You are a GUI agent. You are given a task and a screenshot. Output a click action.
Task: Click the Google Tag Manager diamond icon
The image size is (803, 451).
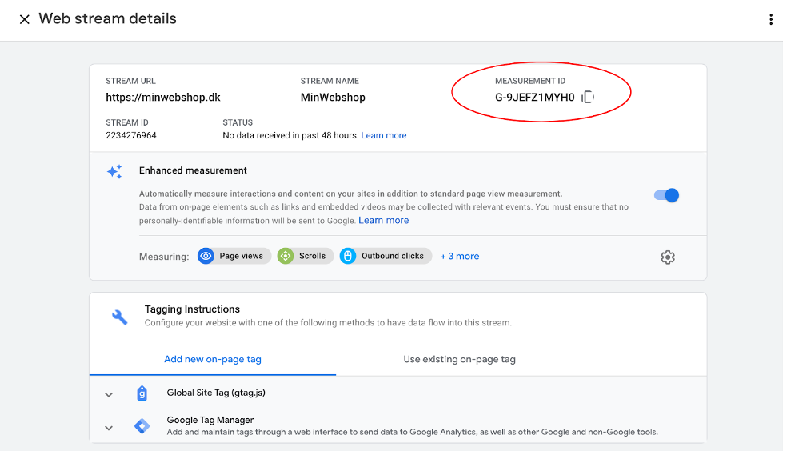pyautogui.click(x=142, y=426)
